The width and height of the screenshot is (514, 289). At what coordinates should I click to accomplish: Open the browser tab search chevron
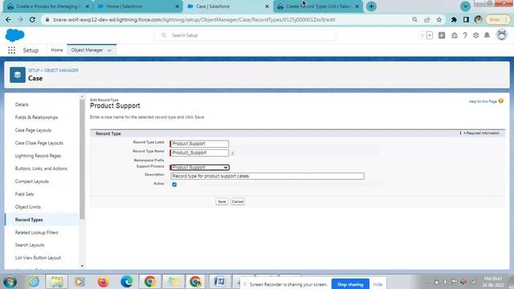coord(465,6)
